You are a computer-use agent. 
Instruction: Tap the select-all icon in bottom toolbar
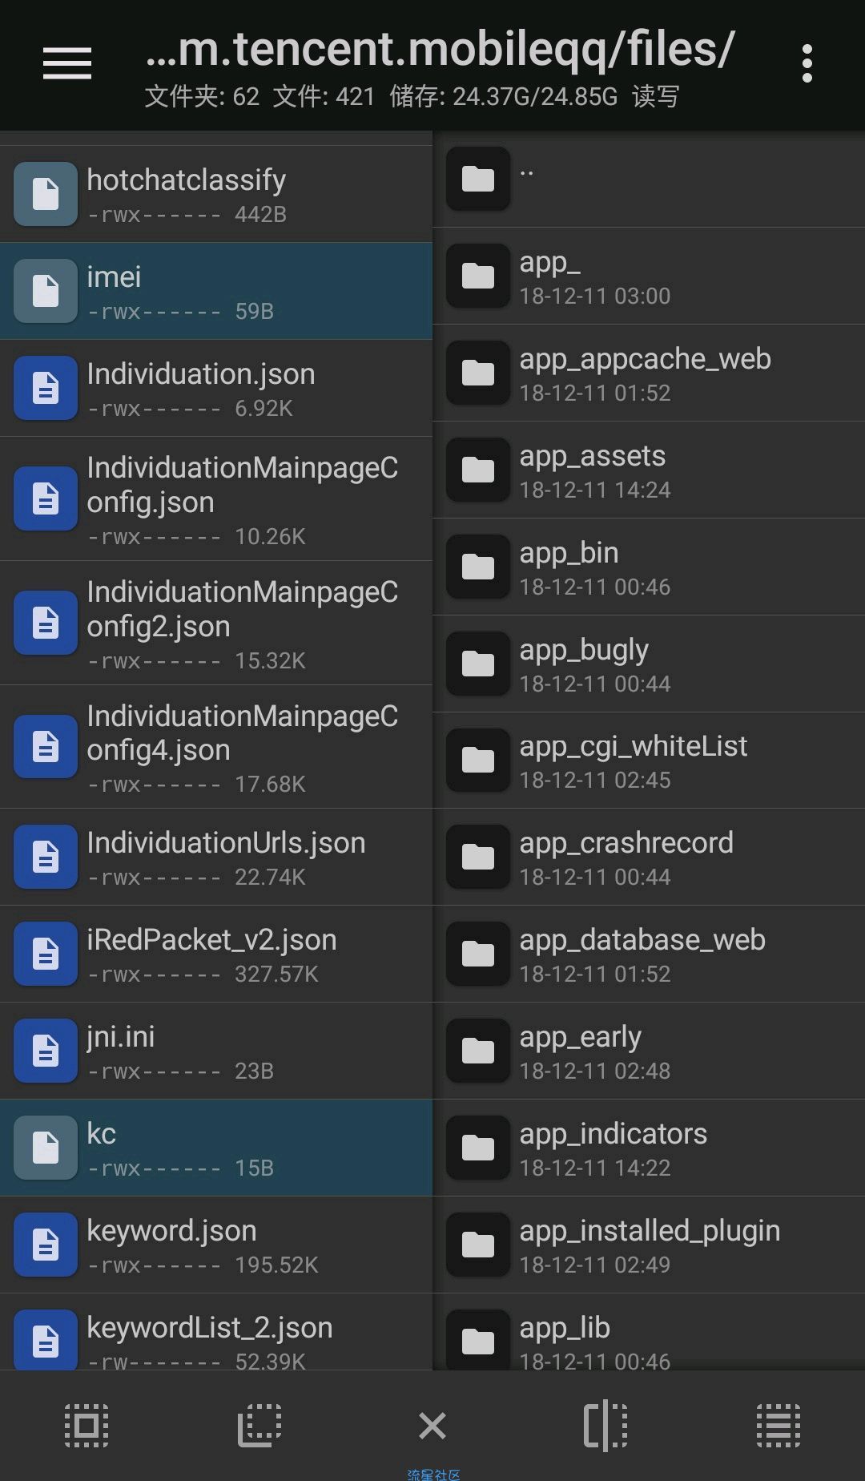86,1426
